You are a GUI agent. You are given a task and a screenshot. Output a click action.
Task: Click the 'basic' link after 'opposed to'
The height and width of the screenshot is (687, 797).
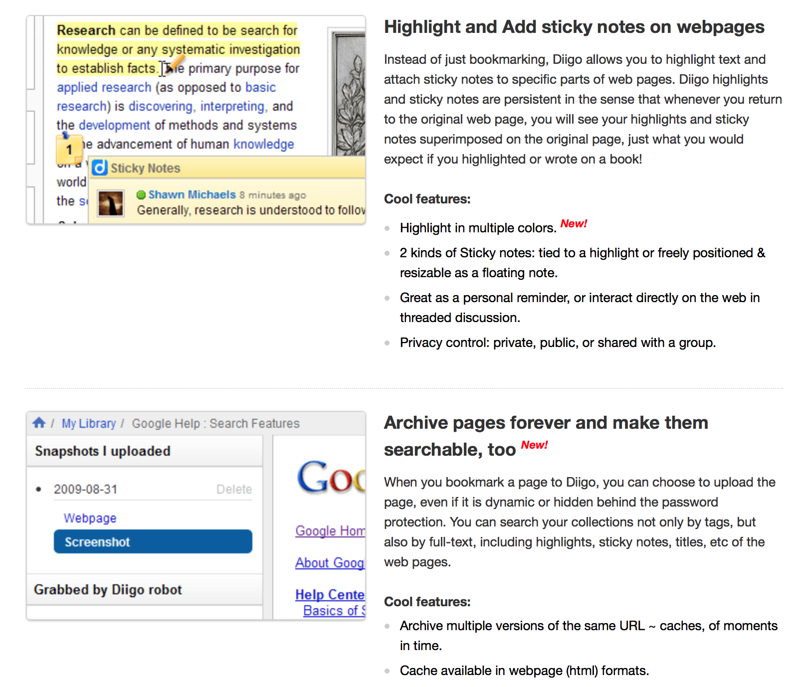point(260,87)
